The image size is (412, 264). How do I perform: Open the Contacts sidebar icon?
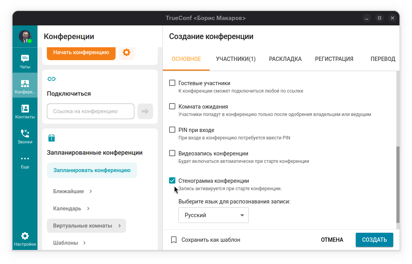click(25, 111)
